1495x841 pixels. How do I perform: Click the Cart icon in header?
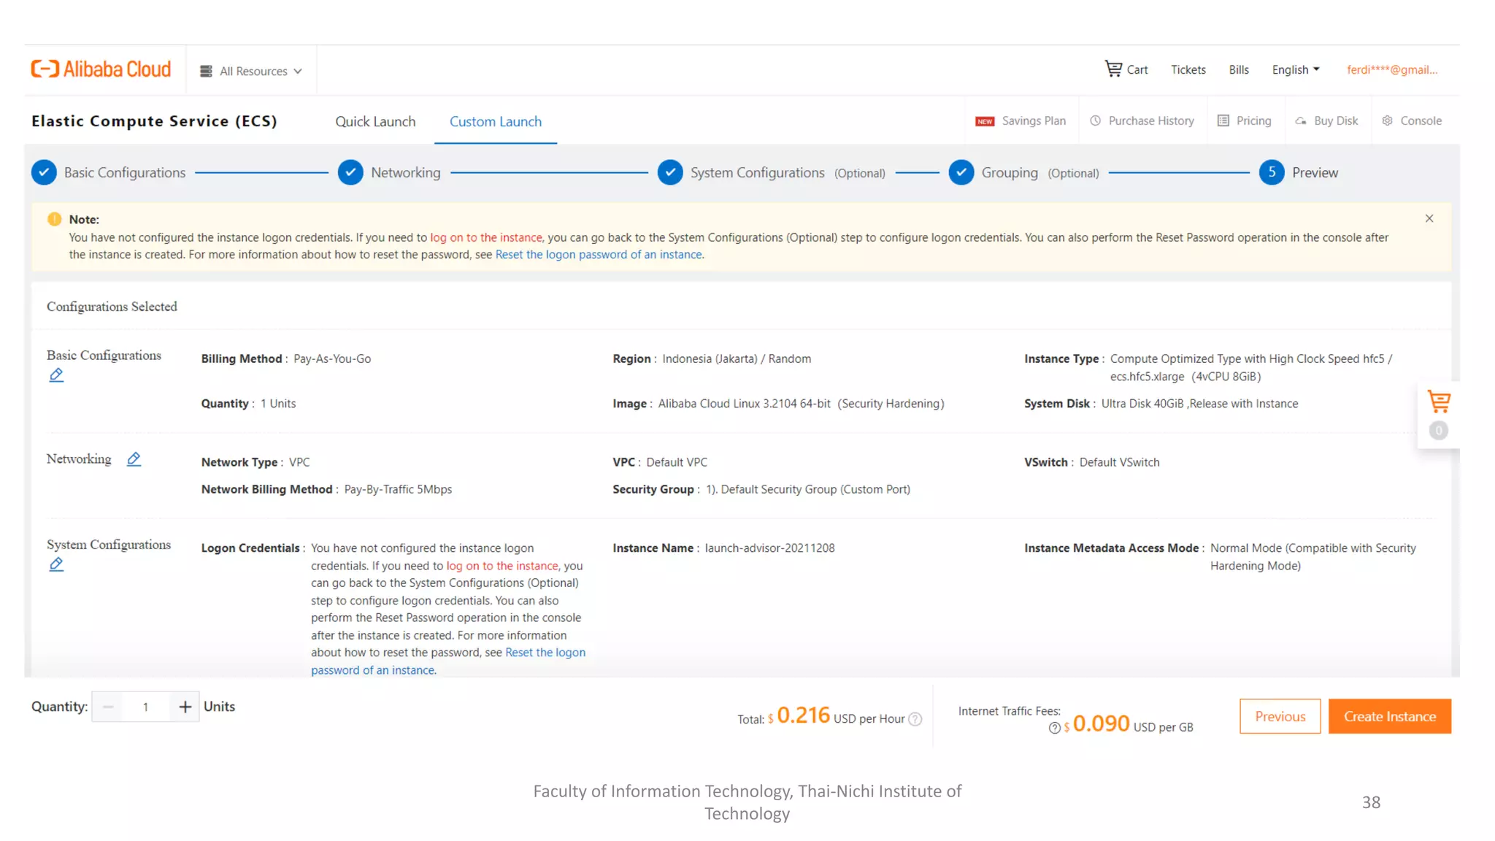coord(1113,69)
